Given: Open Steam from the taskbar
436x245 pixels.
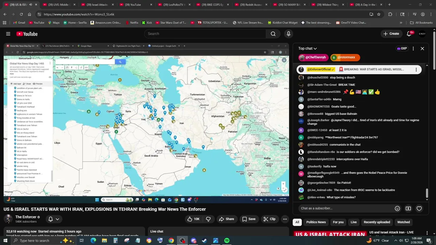Looking at the screenshot, I should [204, 241].
